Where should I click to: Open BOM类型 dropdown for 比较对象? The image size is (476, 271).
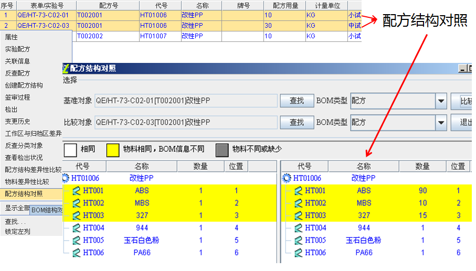coord(440,123)
